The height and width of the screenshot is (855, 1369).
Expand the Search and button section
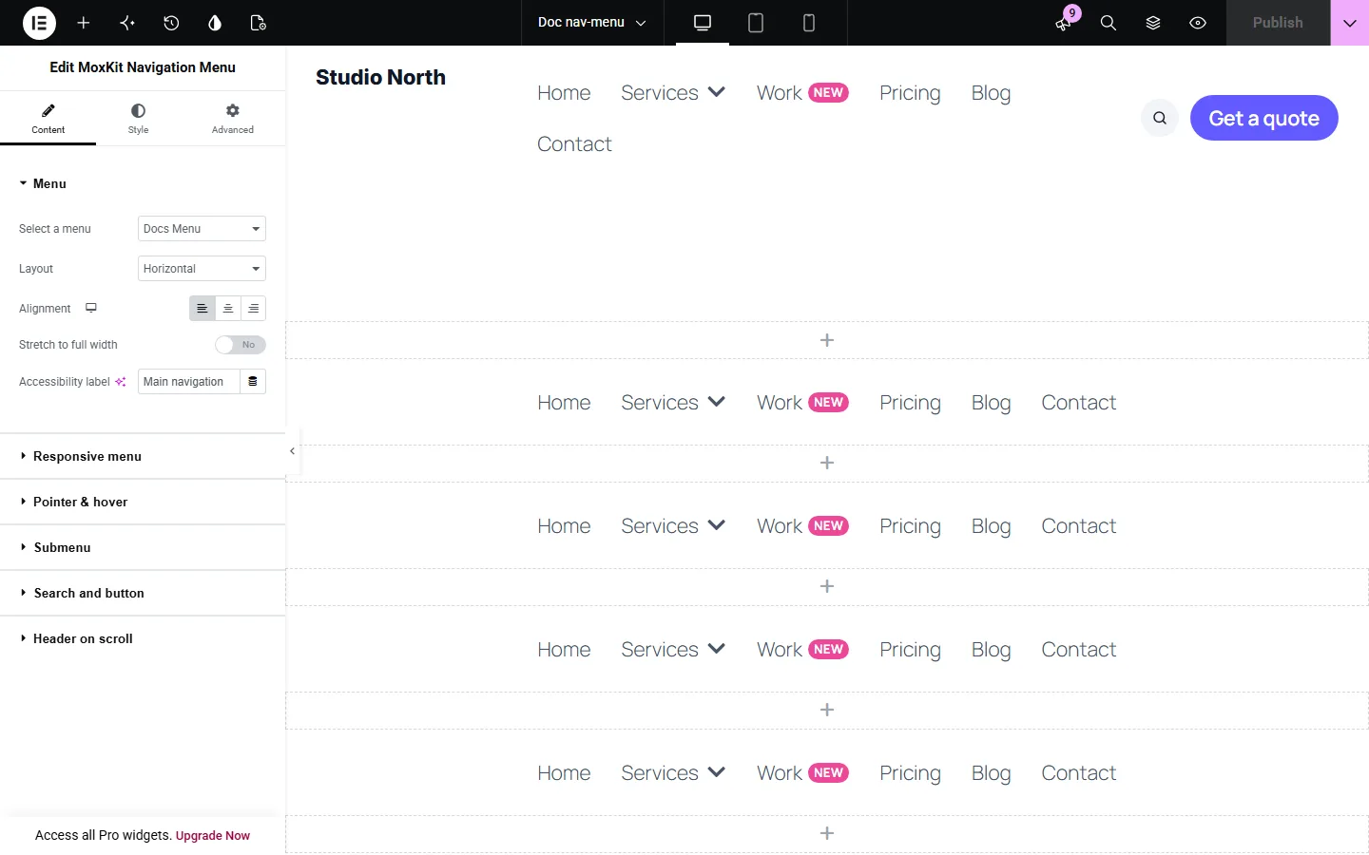(x=143, y=593)
